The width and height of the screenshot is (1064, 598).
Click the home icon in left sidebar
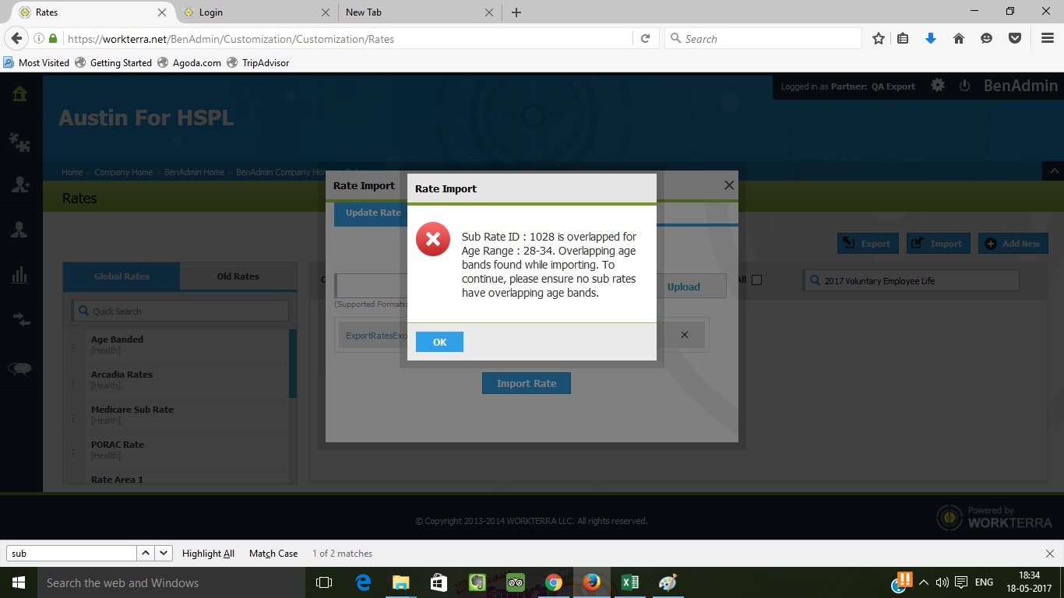point(19,94)
